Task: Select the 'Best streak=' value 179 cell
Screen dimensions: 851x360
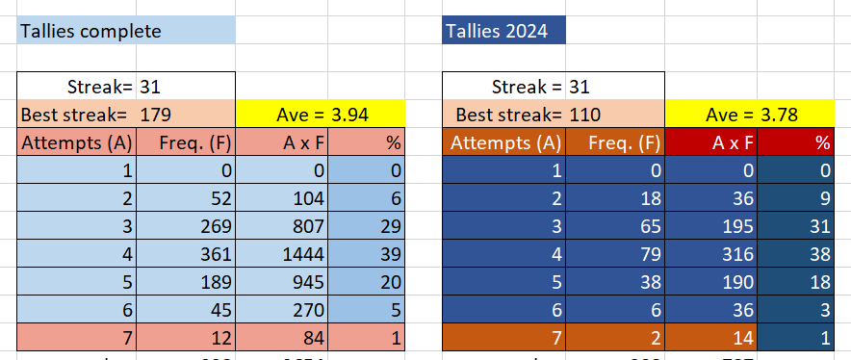Action: (x=186, y=115)
